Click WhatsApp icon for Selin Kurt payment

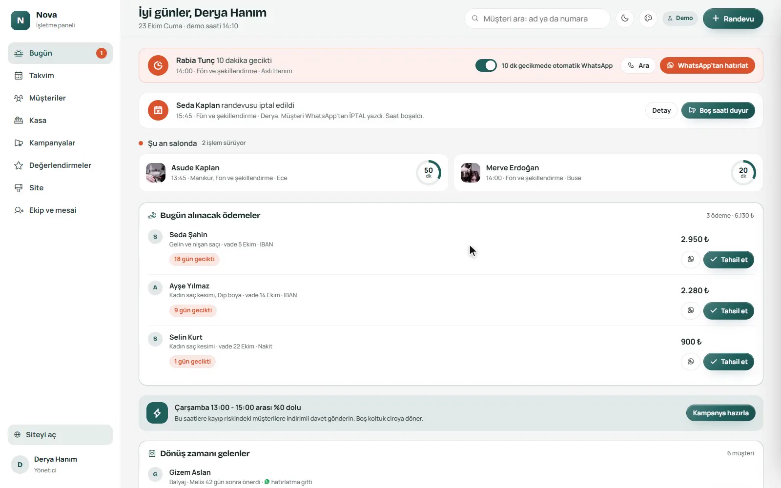(691, 362)
